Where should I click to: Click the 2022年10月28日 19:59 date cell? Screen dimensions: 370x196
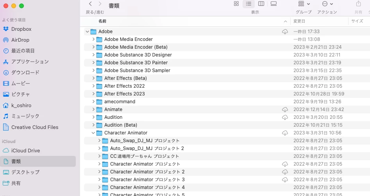coord(318,94)
